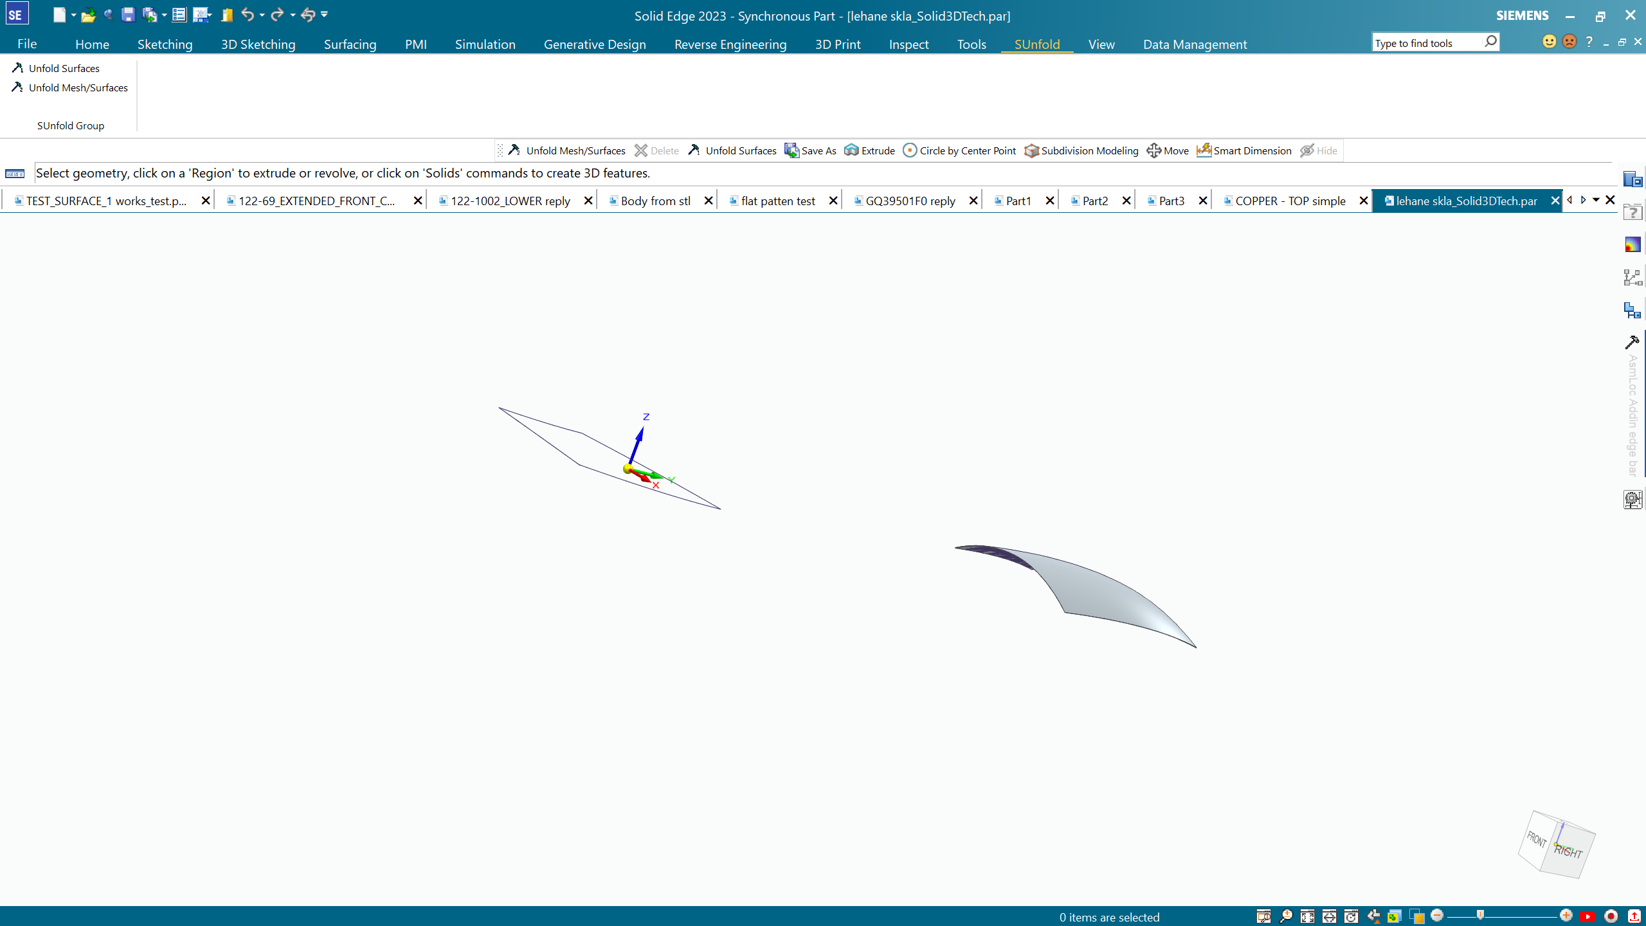Open the flat patten test document tab
This screenshot has width=1646, height=926.
click(x=777, y=201)
